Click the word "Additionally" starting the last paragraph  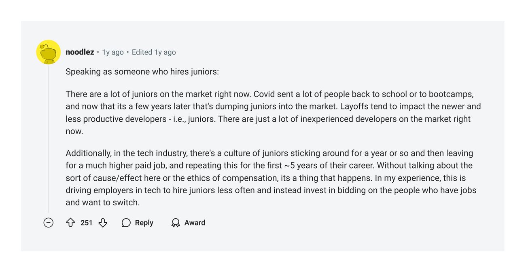88,154
